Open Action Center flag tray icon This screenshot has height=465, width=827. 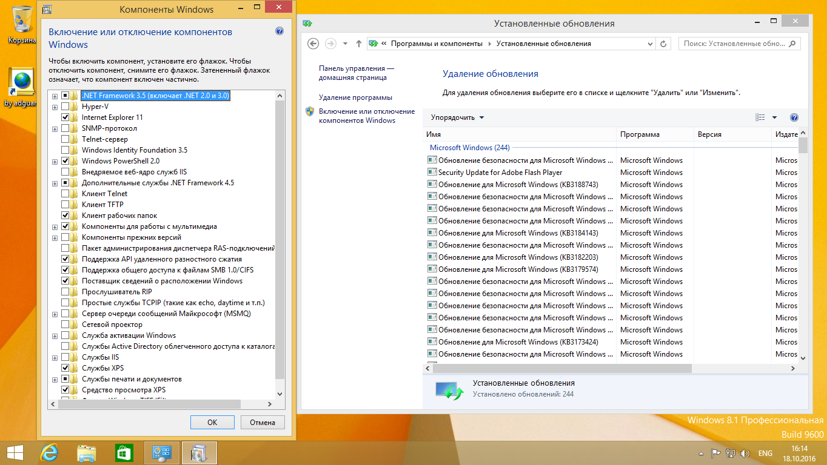click(x=716, y=453)
